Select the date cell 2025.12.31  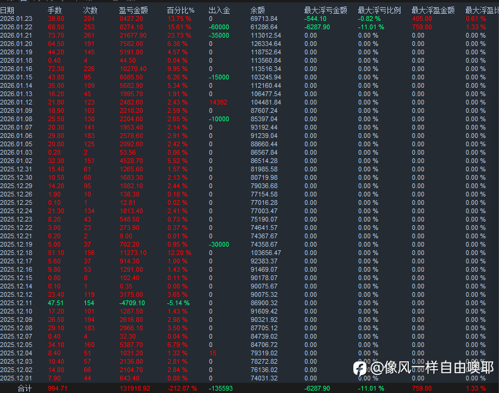coord(16,169)
